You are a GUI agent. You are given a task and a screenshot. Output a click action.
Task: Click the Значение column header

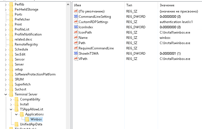click(x=178, y=5)
